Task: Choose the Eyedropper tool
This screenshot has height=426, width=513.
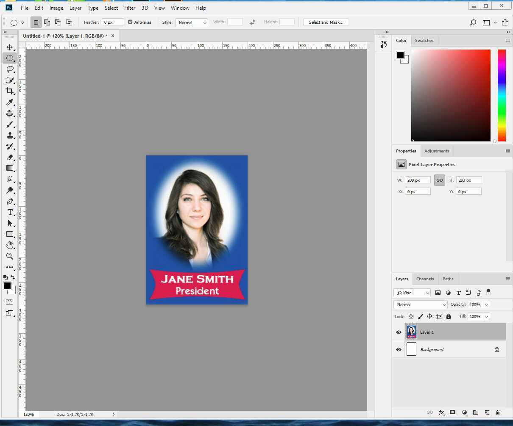Action: (10, 102)
